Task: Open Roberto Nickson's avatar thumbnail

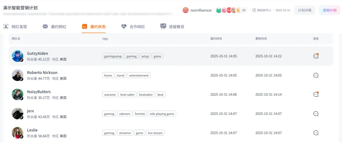Action: coord(17,75)
